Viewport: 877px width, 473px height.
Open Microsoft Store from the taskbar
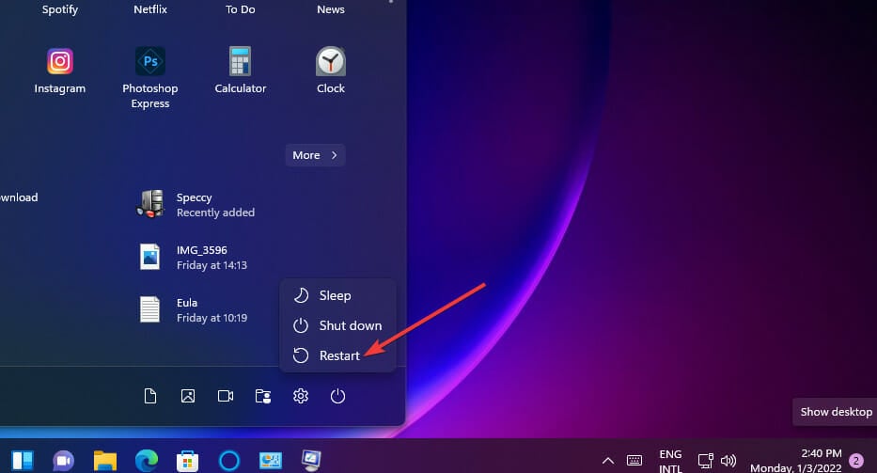(187, 460)
